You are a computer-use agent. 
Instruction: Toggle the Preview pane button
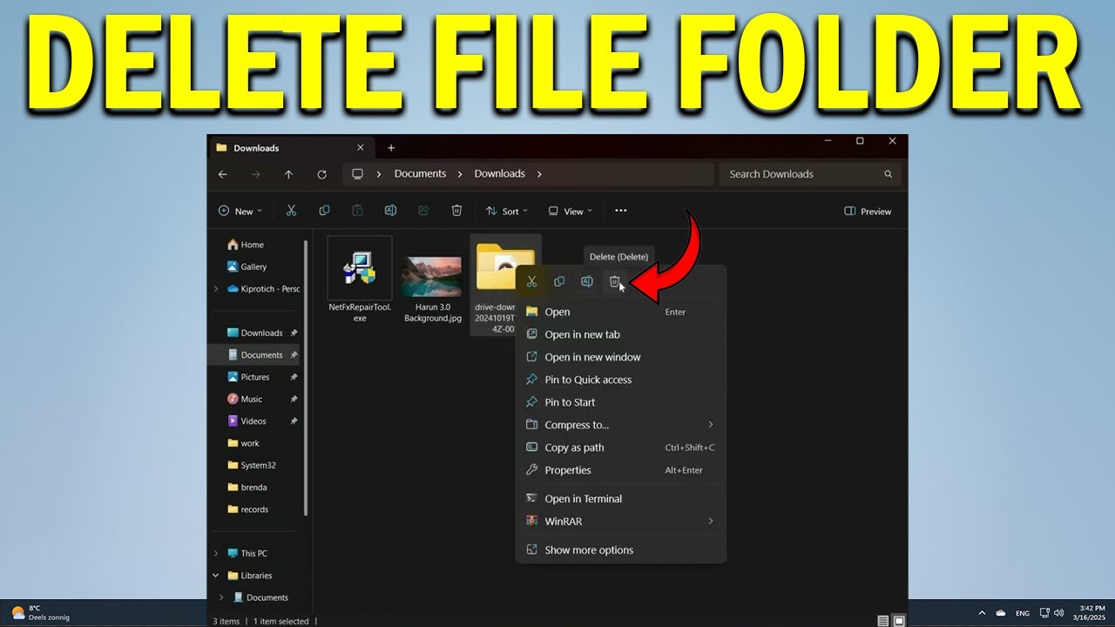[x=868, y=212]
